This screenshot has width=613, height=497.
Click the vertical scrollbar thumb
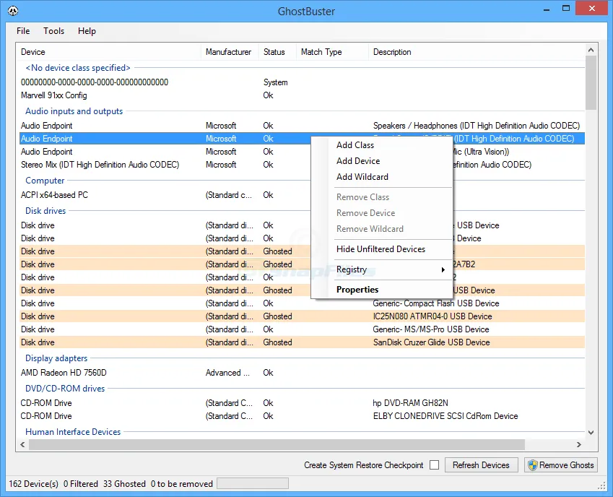[x=591, y=83]
